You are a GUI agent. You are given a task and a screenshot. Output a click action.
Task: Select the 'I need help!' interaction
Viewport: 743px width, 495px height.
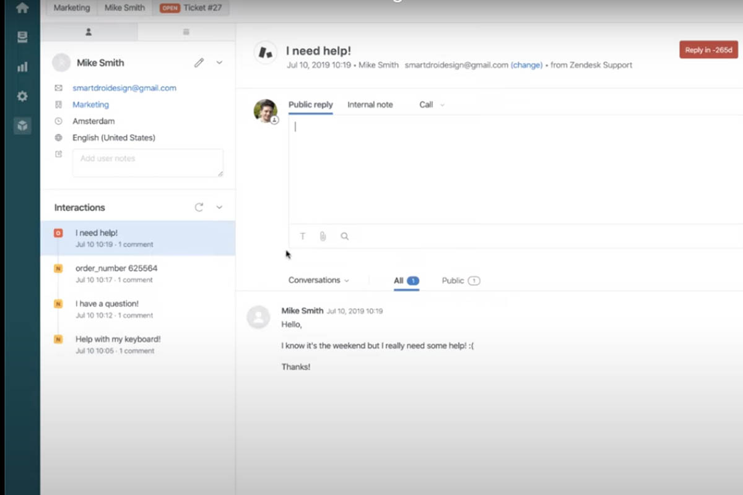click(x=138, y=238)
